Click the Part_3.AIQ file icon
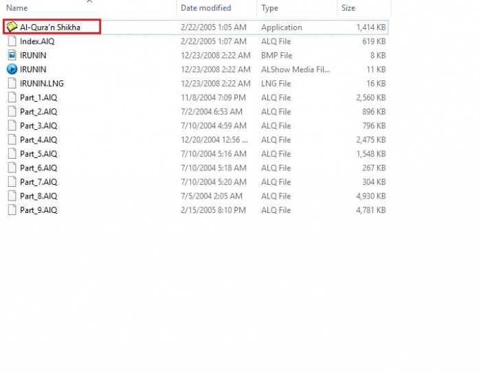The image size is (481, 373). click(12, 126)
